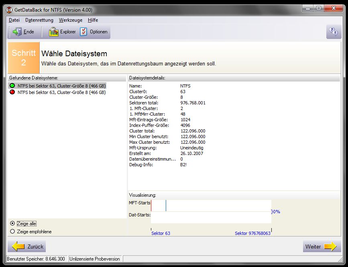Screen dimensions: 348x267
Task: Click the GetDataBack lifebuoy title icon
Action: 9,10
